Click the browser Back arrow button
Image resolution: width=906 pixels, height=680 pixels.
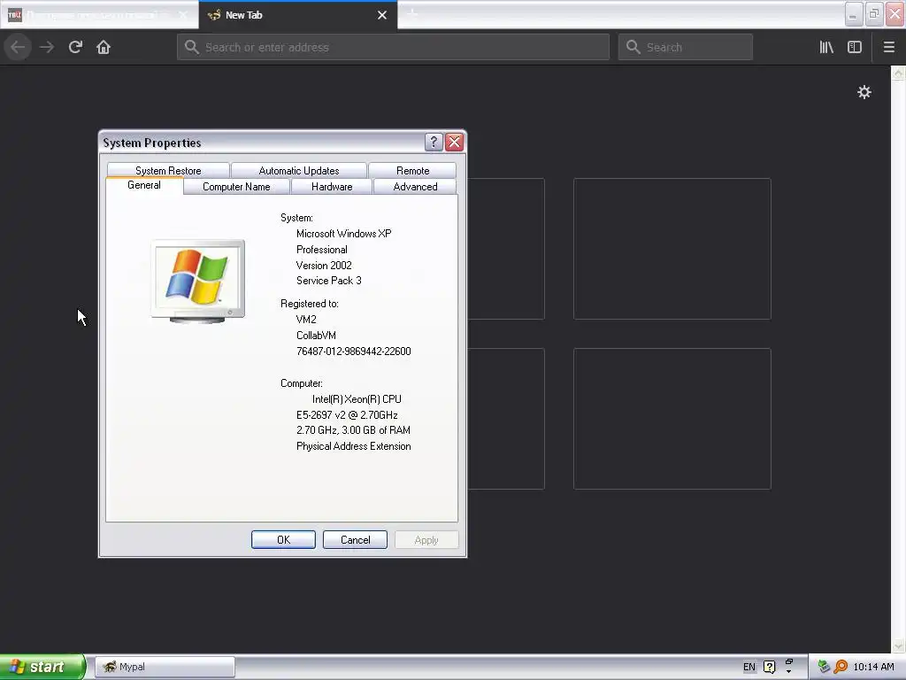(x=18, y=47)
